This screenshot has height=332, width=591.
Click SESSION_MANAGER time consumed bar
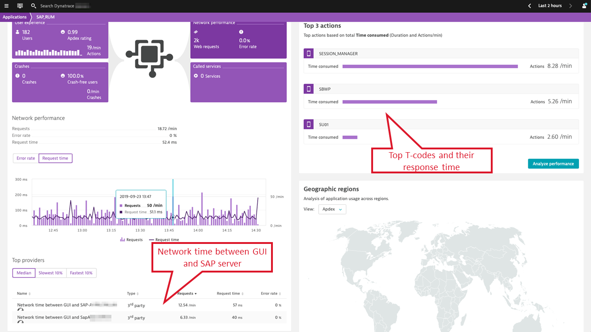pyautogui.click(x=430, y=66)
